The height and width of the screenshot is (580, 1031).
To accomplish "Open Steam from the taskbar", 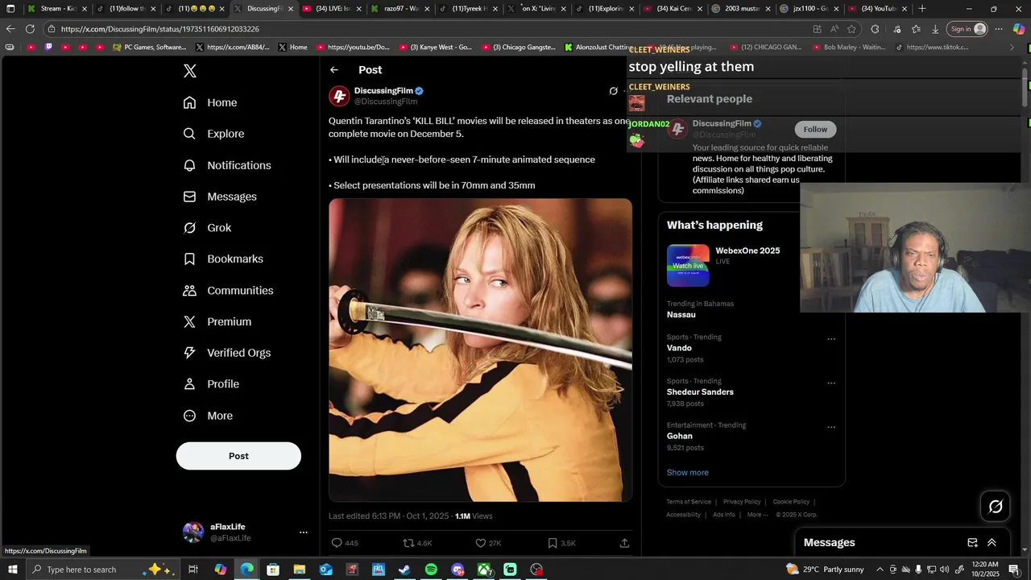I will coord(404,570).
